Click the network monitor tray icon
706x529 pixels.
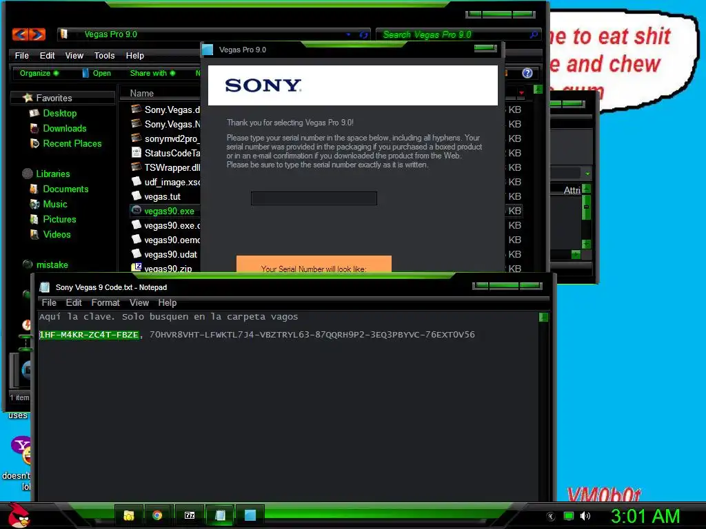(569, 516)
